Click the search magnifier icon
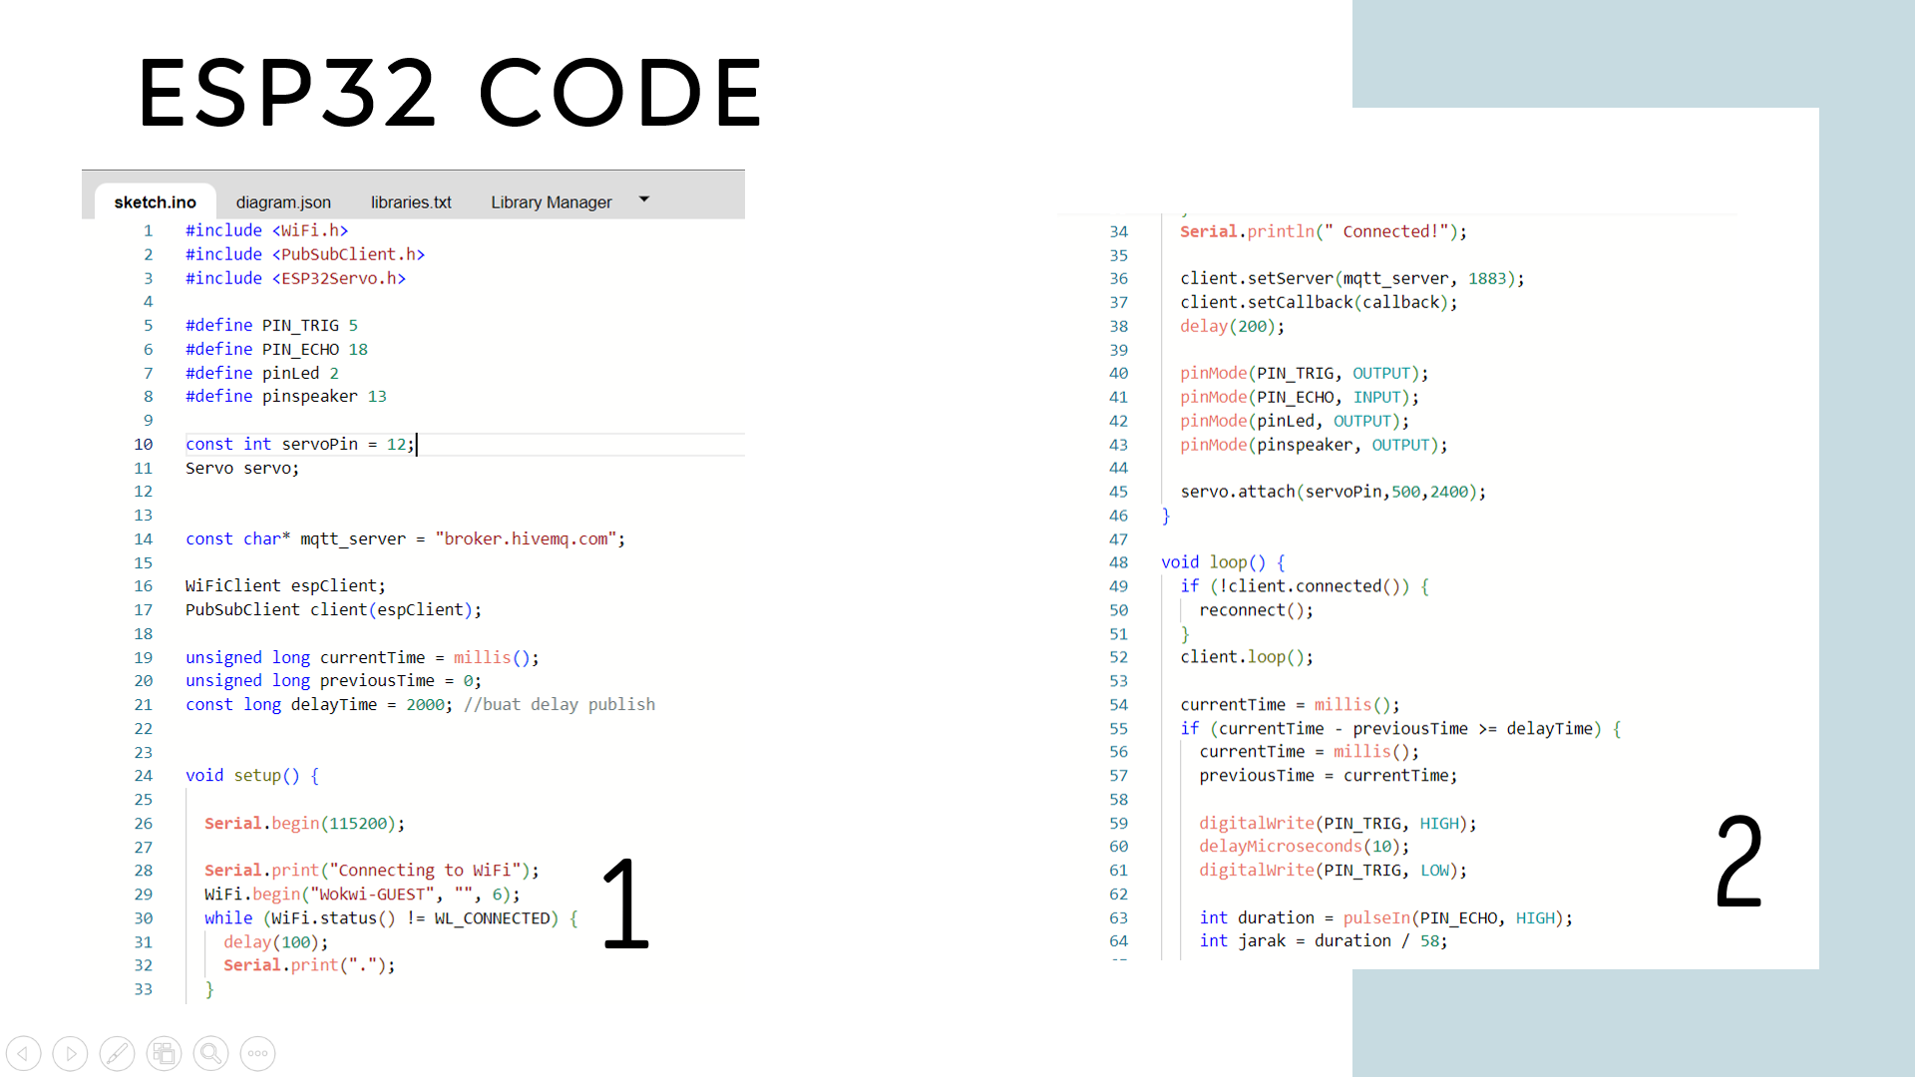 (210, 1052)
